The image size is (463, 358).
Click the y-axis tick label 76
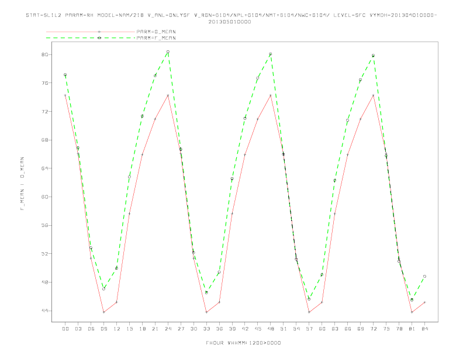click(x=44, y=83)
